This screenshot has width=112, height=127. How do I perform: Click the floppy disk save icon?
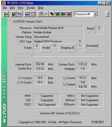(14, 14)
